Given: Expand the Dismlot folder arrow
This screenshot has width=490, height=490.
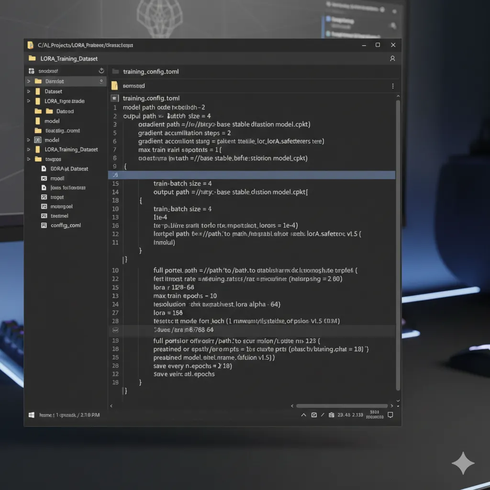Looking at the screenshot, I should [28, 81].
